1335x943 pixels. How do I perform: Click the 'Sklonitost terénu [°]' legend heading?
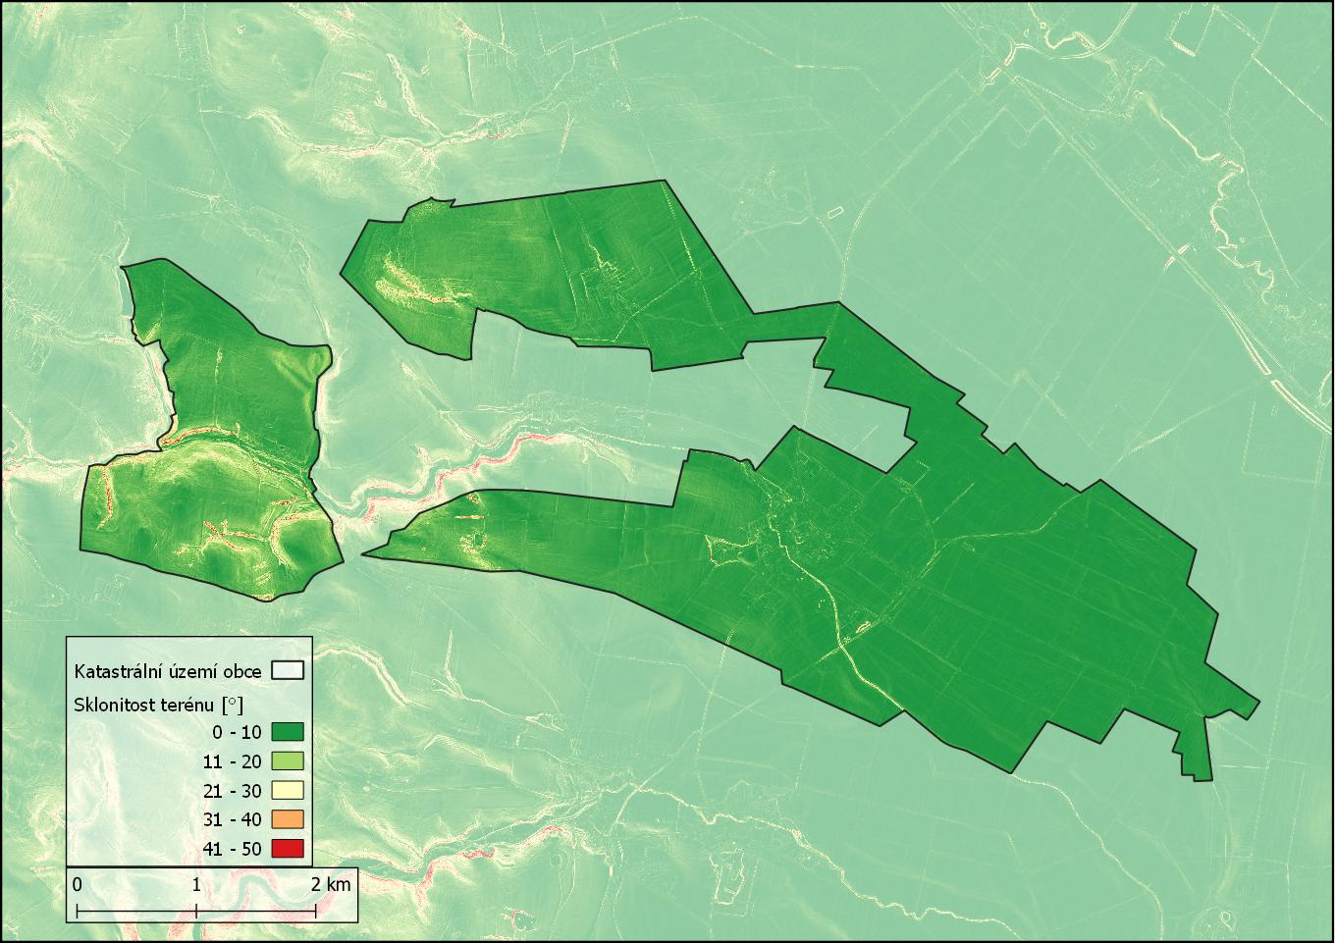(x=159, y=704)
